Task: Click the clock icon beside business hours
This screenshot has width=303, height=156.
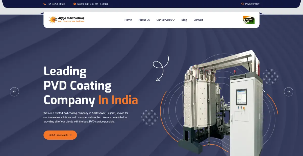Action: 74,4
